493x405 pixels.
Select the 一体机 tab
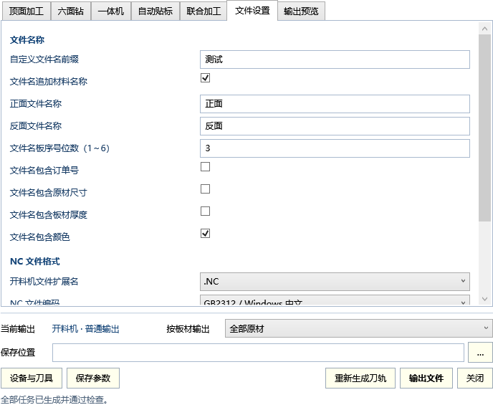point(111,11)
